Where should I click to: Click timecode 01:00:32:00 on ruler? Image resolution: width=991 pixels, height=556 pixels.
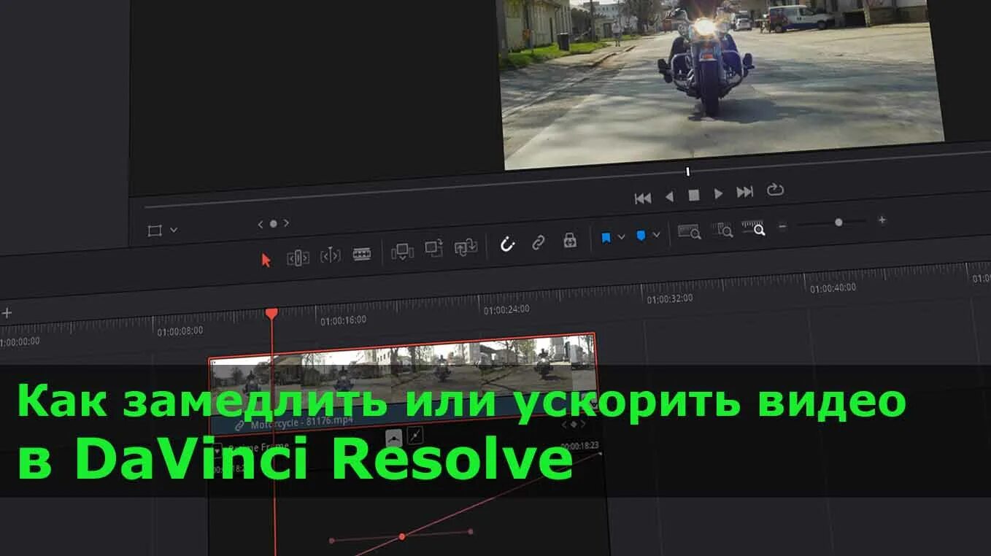[x=670, y=298]
